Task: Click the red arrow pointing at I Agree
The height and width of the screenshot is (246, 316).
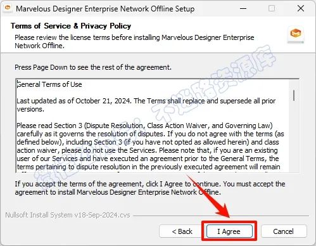Action: coord(210,198)
